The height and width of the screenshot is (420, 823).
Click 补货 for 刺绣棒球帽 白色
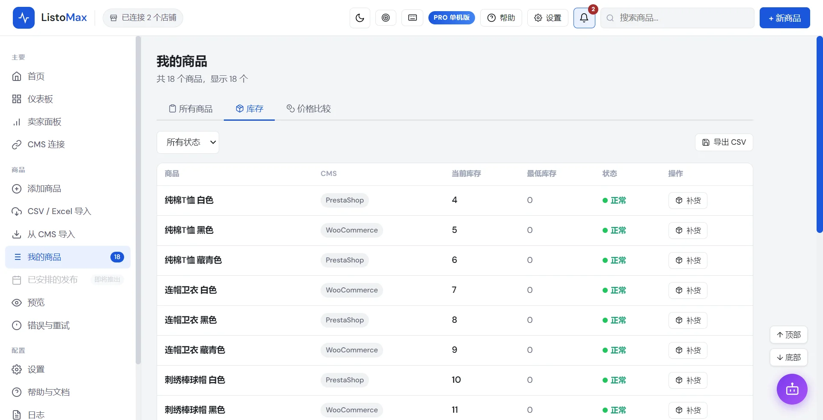click(x=688, y=380)
